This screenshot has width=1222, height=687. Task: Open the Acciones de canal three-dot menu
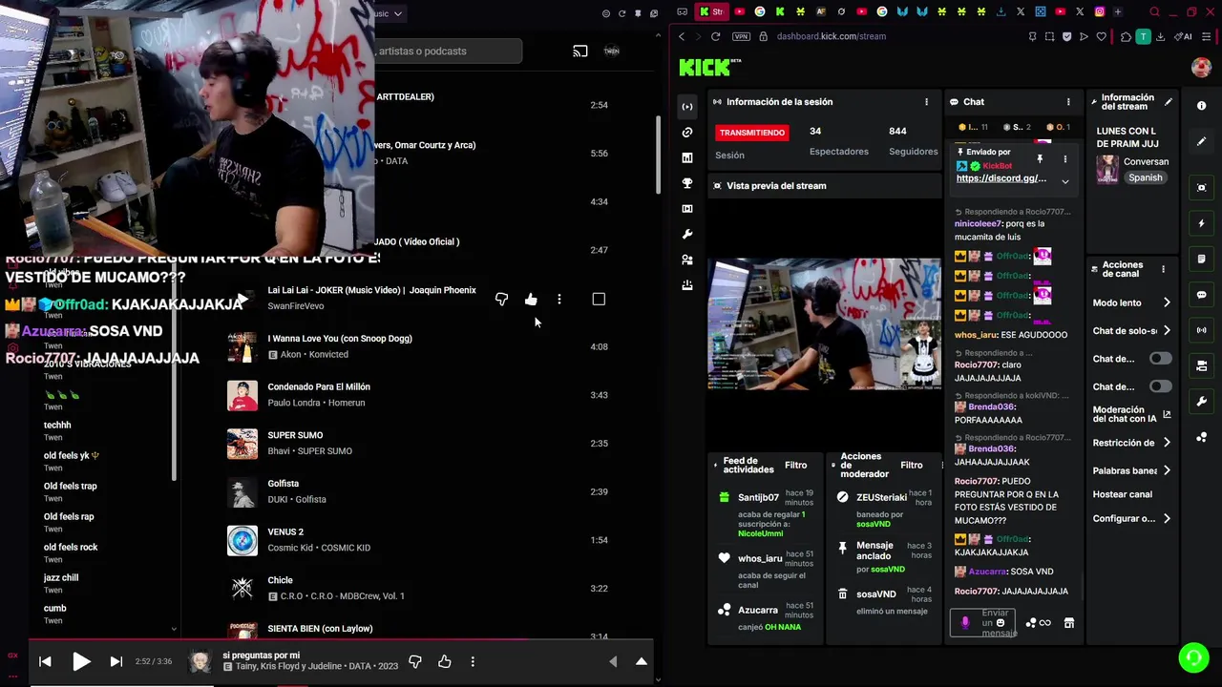tap(1163, 270)
